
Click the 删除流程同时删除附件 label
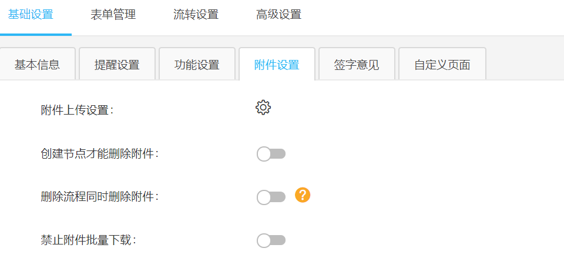[100, 197]
